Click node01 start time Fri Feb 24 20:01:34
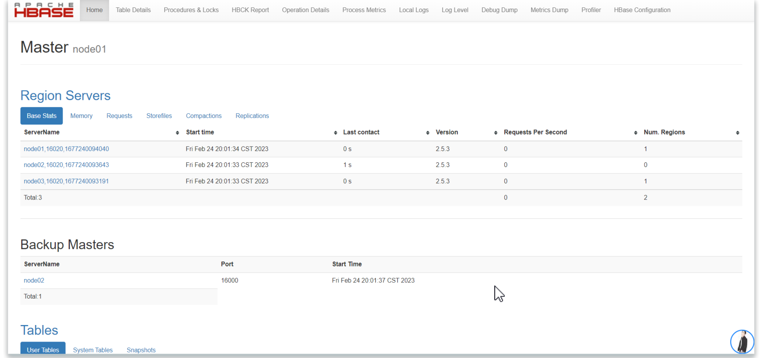Image resolution: width=761 pixels, height=358 pixels. point(227,149)
